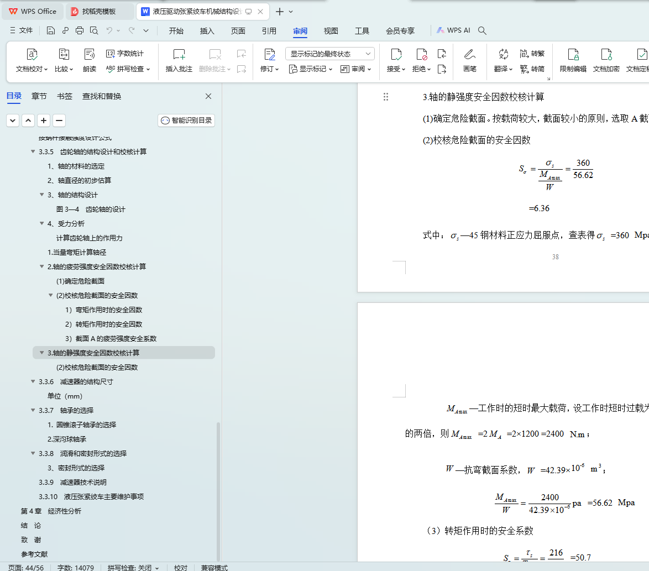Open the 文档校对 proofreading tool
This screenshot has height=571, width=649.
(x=32, y=60)
